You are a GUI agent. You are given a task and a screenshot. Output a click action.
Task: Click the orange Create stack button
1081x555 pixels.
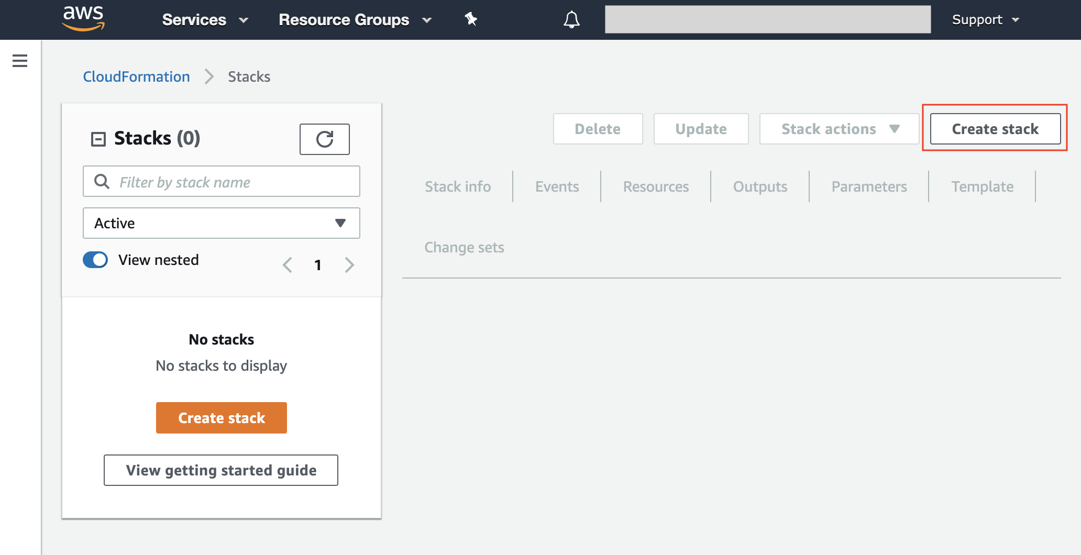[x=222, y=418]
